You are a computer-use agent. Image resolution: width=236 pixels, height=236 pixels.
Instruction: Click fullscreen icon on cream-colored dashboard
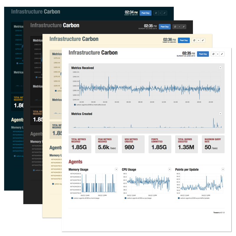pos(203,40)
